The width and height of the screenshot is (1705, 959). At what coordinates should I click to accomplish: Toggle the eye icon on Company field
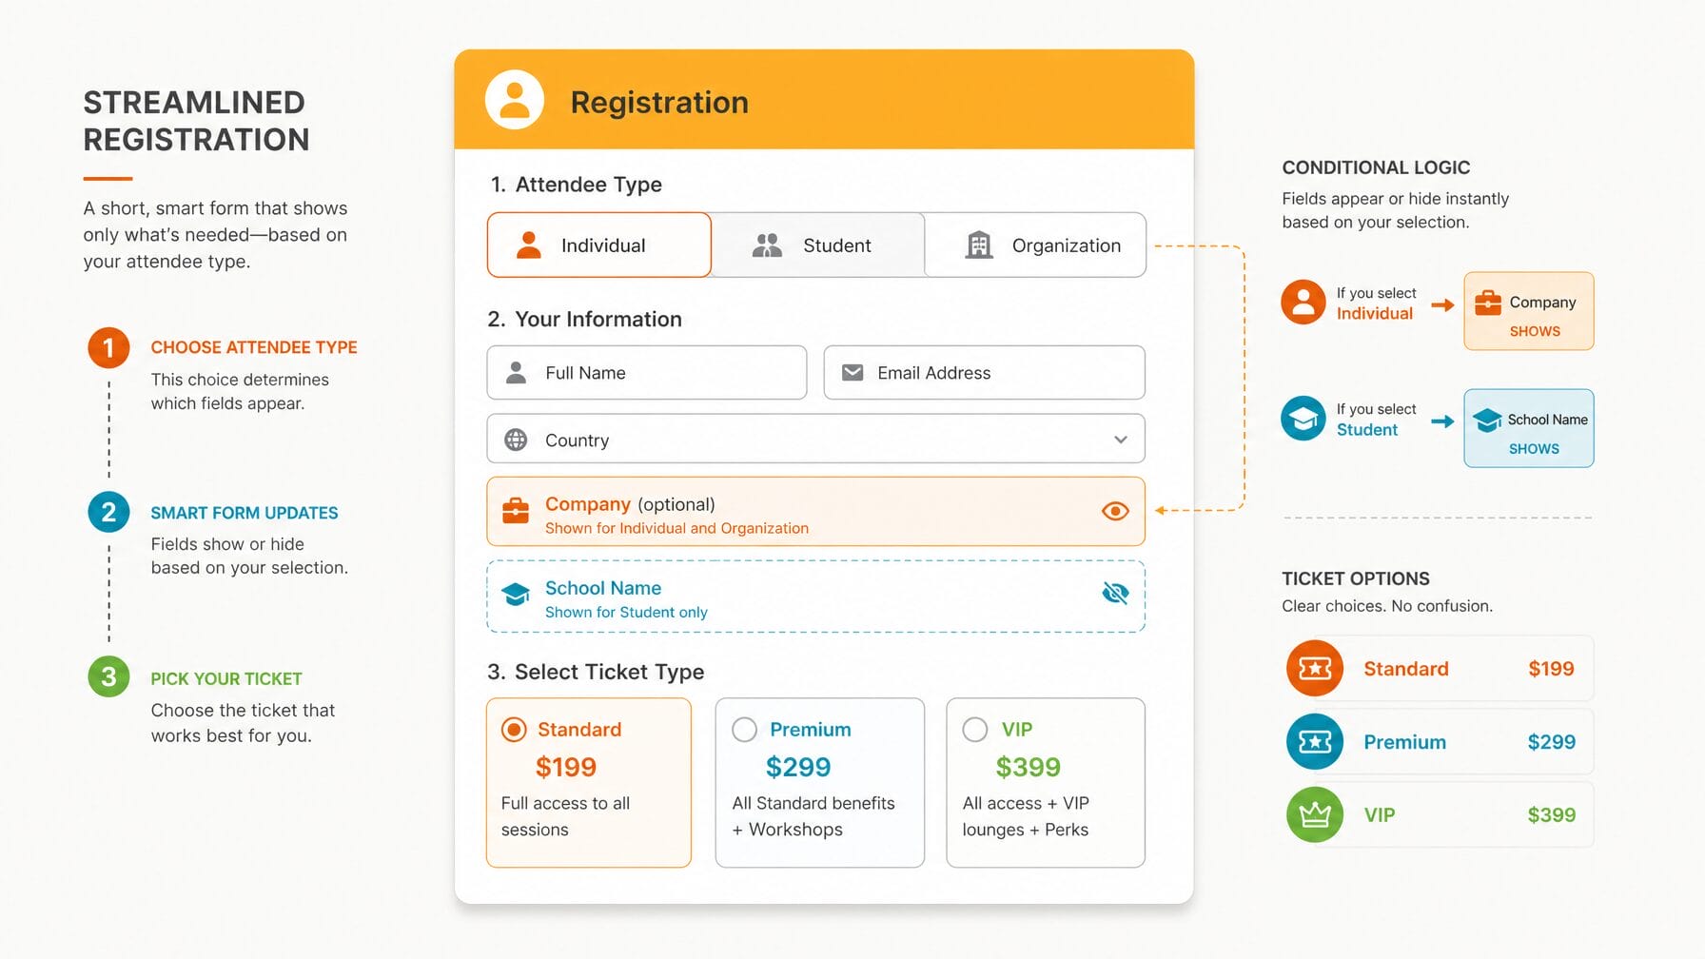[x=1115, y=511]
